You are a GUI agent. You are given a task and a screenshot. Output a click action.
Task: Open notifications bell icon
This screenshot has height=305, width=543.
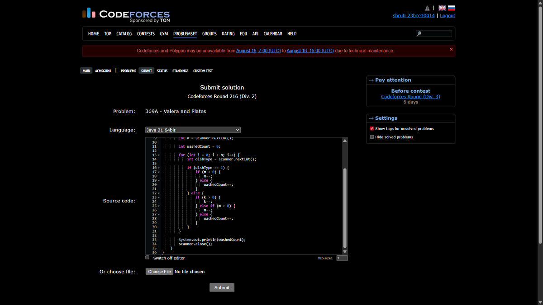pyautogui.click(x=427, y=8)
